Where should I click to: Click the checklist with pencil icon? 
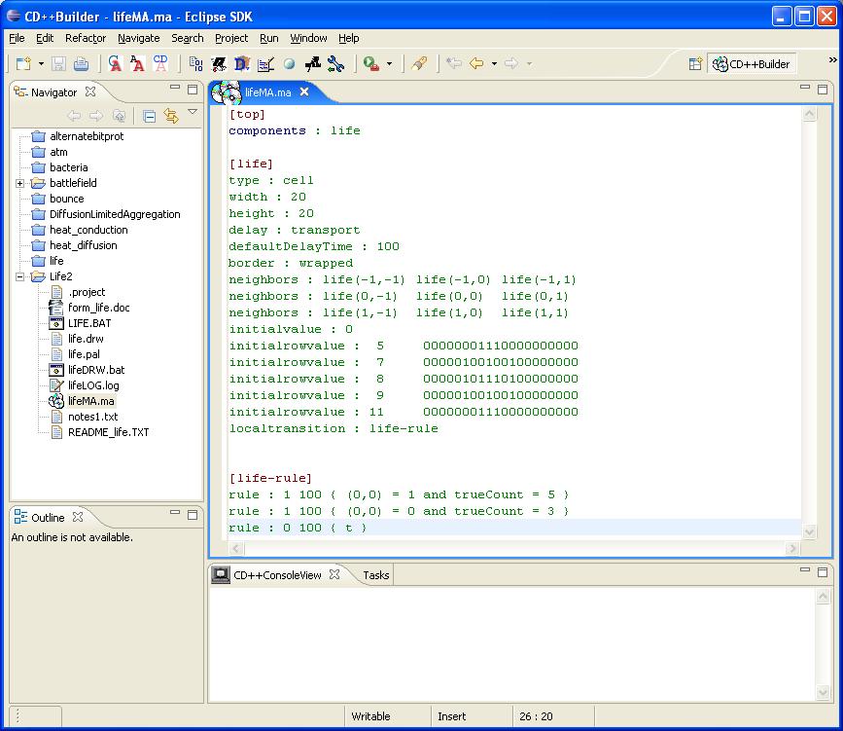(265, 64)
